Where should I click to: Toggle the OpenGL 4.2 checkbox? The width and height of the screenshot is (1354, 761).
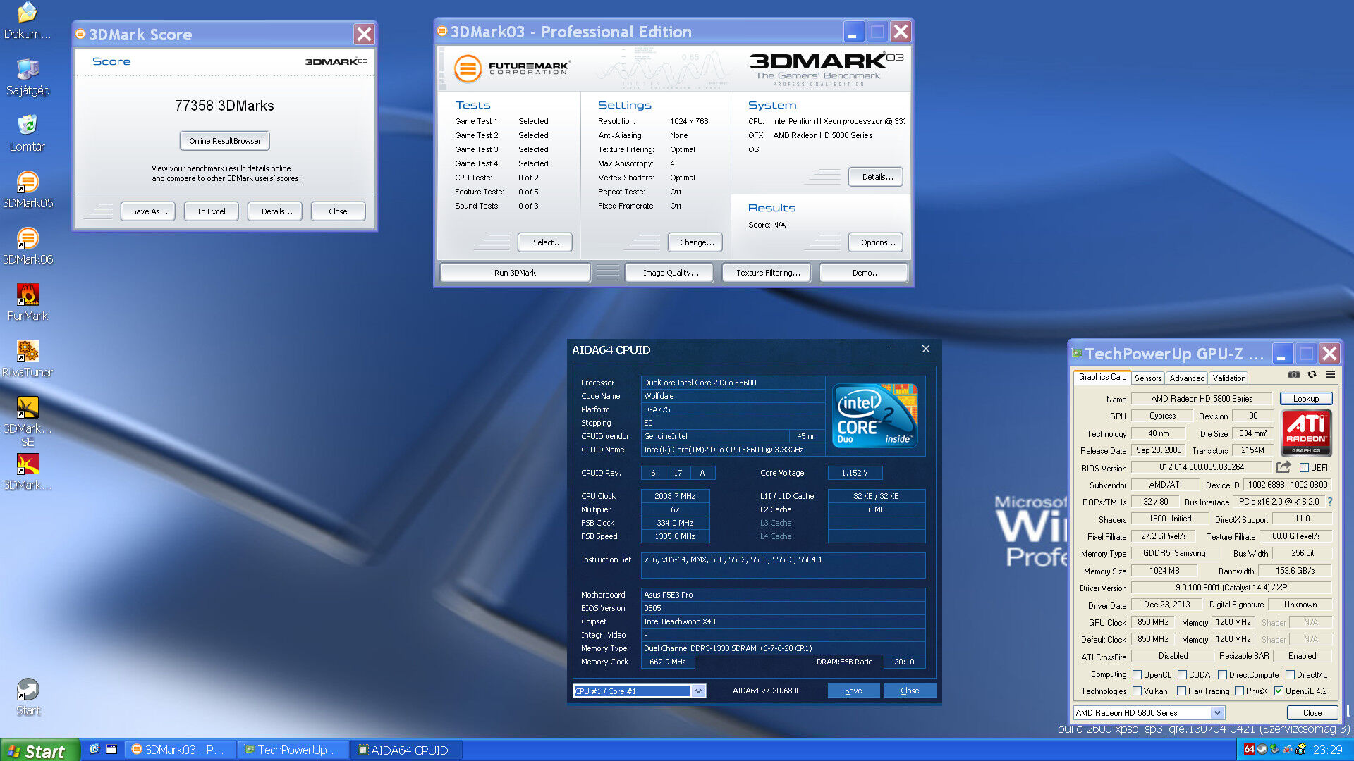pos(1279,691)
